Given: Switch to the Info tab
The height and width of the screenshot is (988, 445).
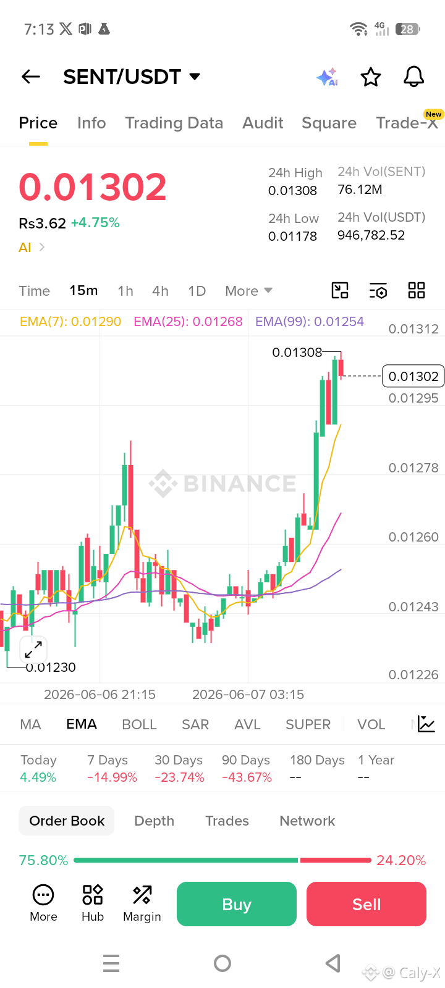Looking at the screenshot, I should tap(91, 123).
